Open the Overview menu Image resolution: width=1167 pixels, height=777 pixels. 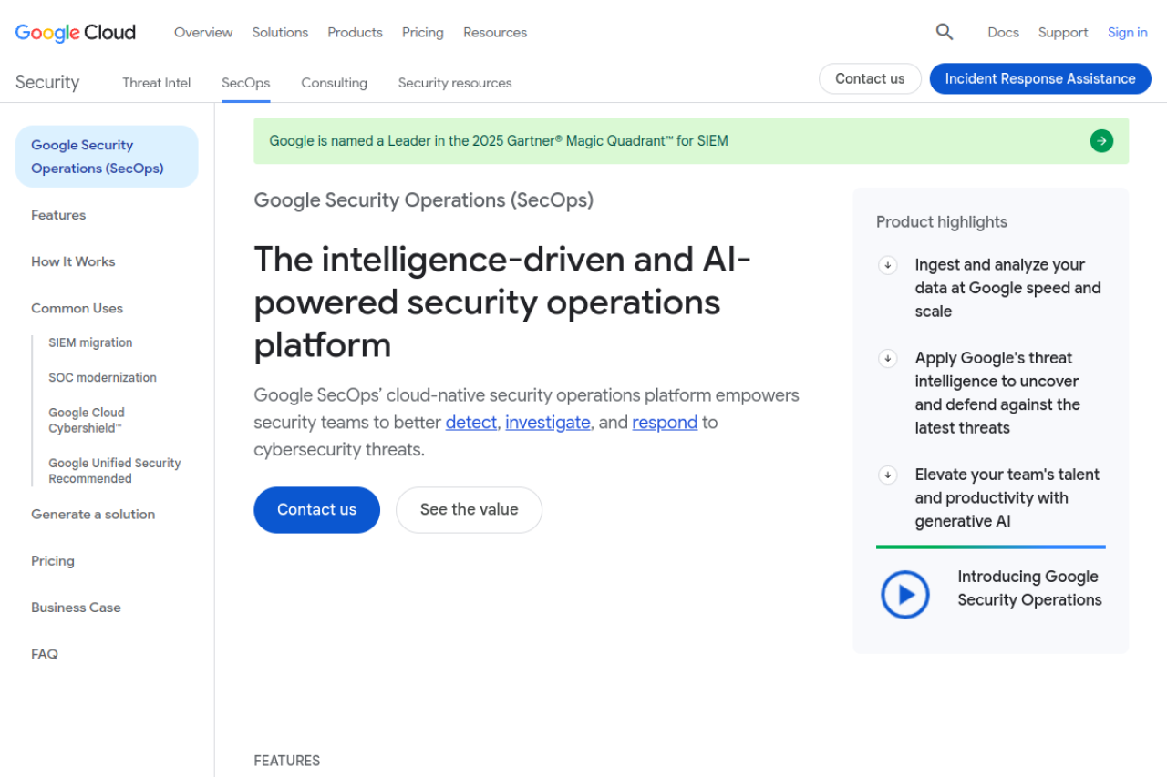(203, 32)
